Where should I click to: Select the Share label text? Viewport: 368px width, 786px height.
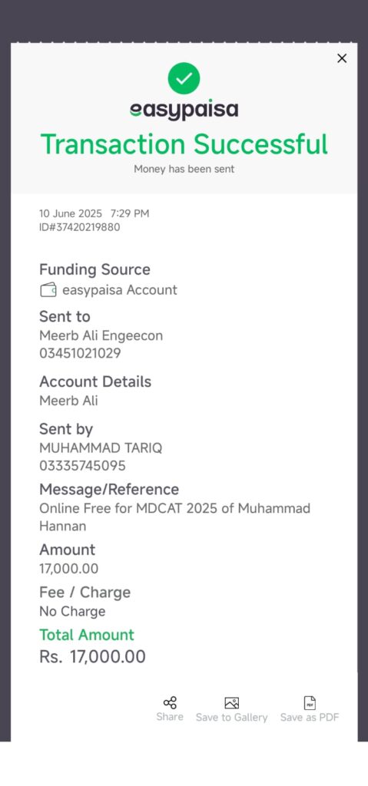coord(170,717)
